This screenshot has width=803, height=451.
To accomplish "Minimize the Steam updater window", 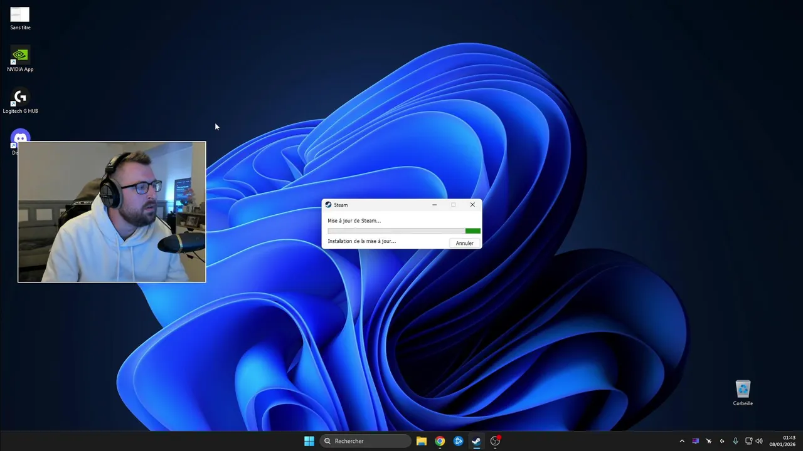I will click(434, 205).
